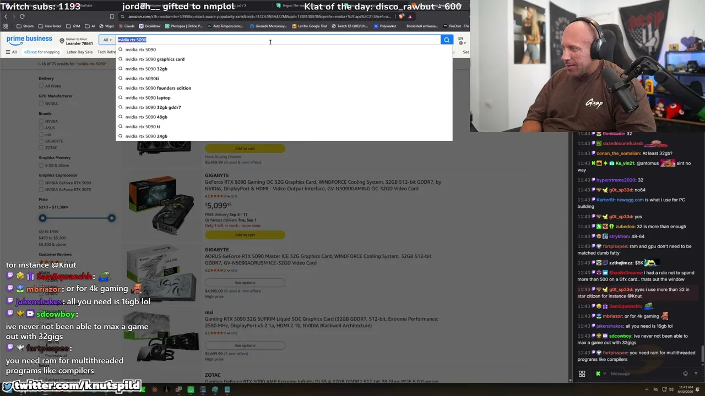The width and height of the screenshot is (705, 396).
Task: Select suggestion nvidia rtx 5090 laptop
Action: 148,98
